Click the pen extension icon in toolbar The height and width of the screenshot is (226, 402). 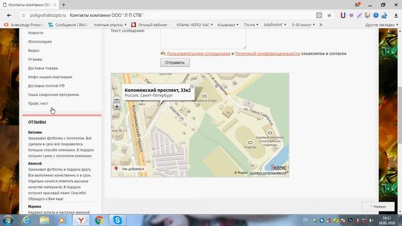[359, 15]
